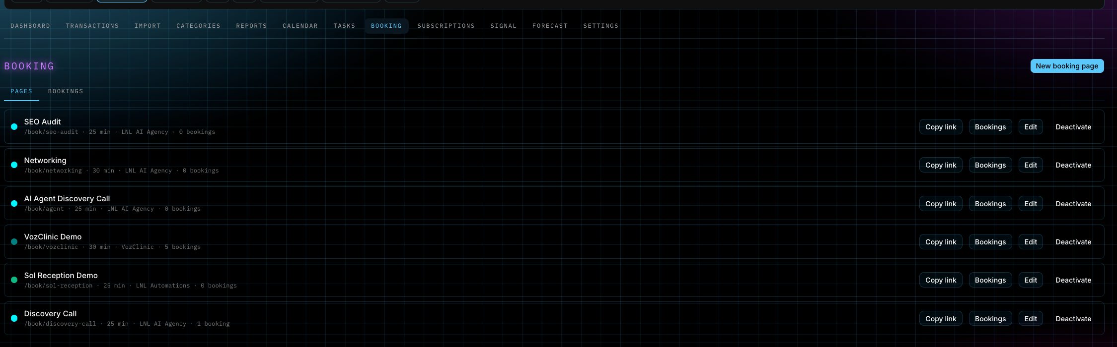Open the Dashboard section

pos(30,26)
